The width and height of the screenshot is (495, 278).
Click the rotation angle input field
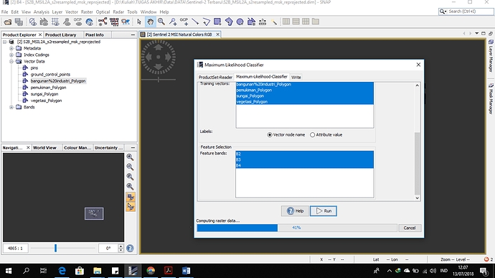click(108, 249)
